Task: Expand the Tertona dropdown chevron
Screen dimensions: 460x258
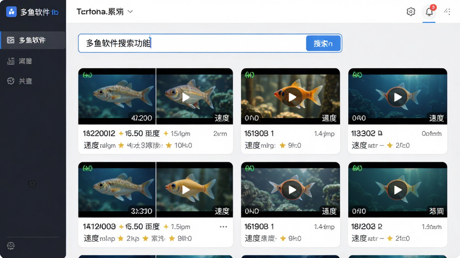Action: click(x=130, y=12)
